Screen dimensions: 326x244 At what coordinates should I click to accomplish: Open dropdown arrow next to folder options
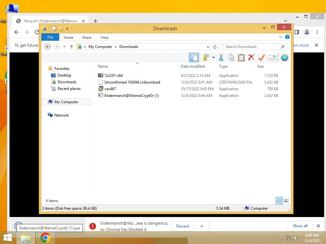213,58
